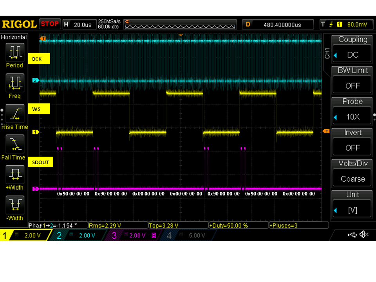Click the RIGOL logo
Image resolution: width=376 pixels, height=282 pixels.
pos(19,24)
